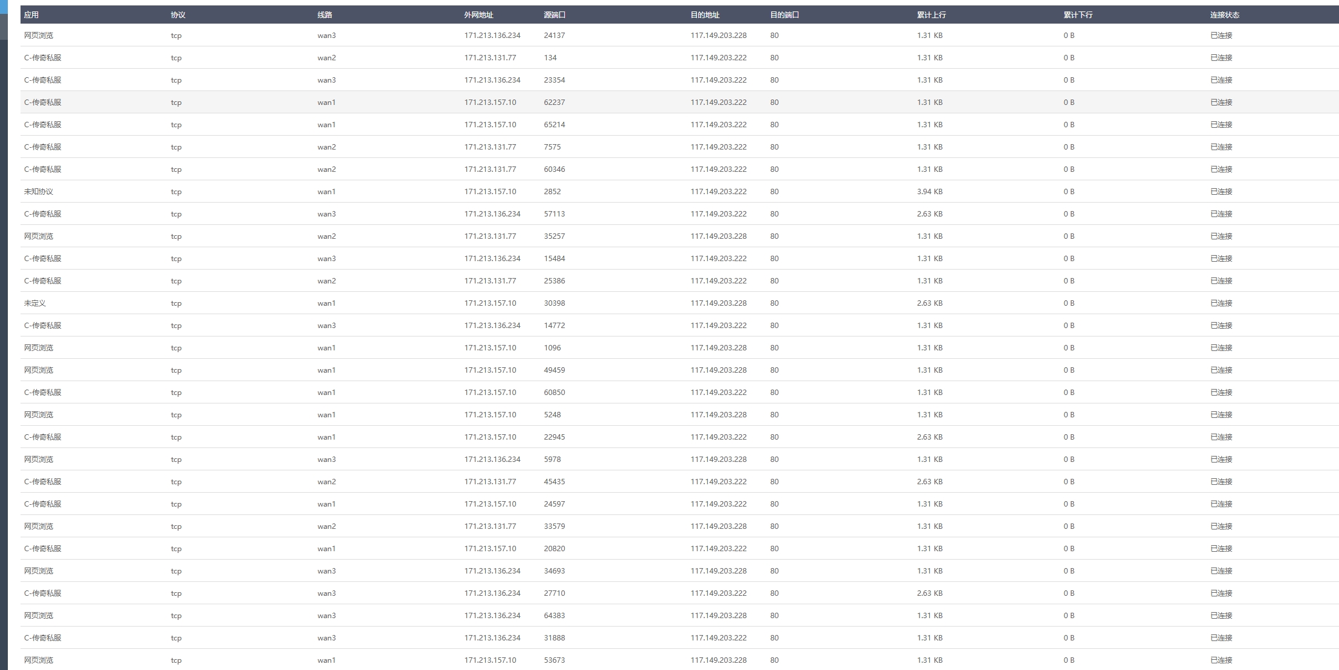The height and width of the screenshot is (670, 1339).
Task: Click source port cell 134
Action: pos(550,58)
